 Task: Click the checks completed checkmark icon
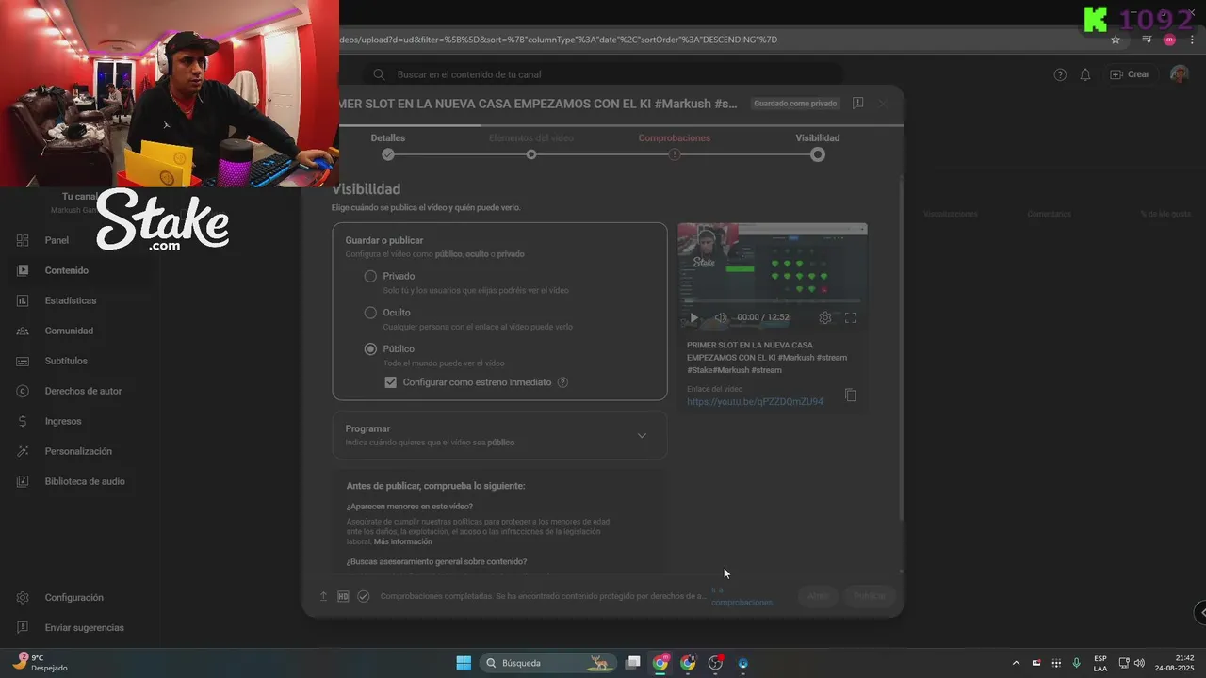tap(363, 596)
